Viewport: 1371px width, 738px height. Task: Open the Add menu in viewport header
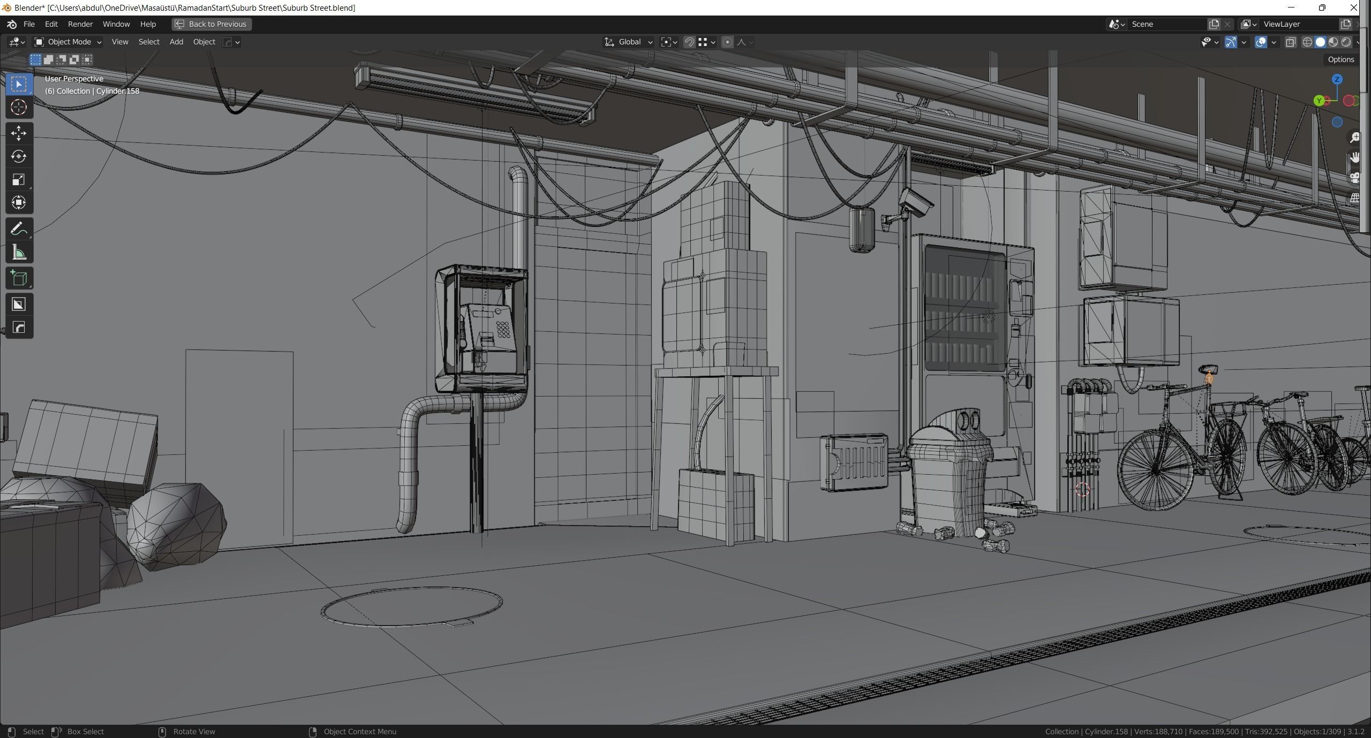(x=176, y=42)
